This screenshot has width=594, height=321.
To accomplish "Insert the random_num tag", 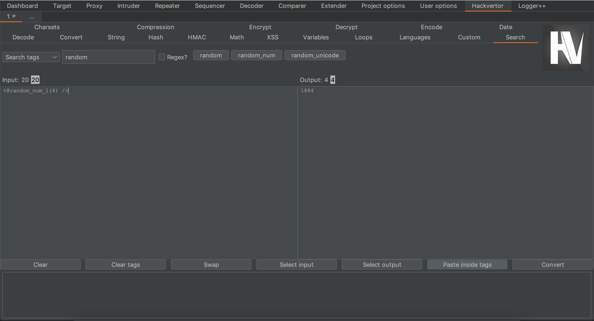I will (x=256, y=56).
